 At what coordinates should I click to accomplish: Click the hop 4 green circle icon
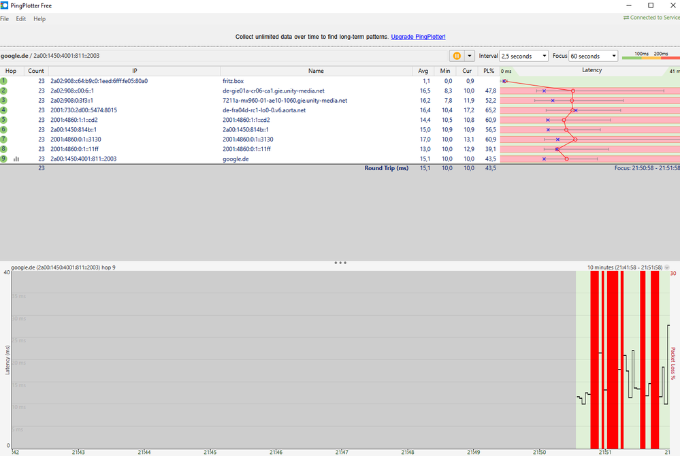[x=3, y=110]
